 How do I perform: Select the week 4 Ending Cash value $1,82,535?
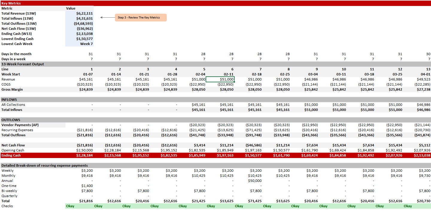click(169, 155)
